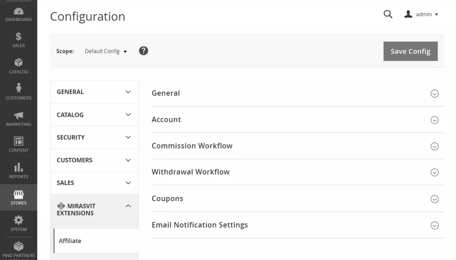Click the System gear icon
The height and width of the screenshot is (260, 456).
pos(18,224)
